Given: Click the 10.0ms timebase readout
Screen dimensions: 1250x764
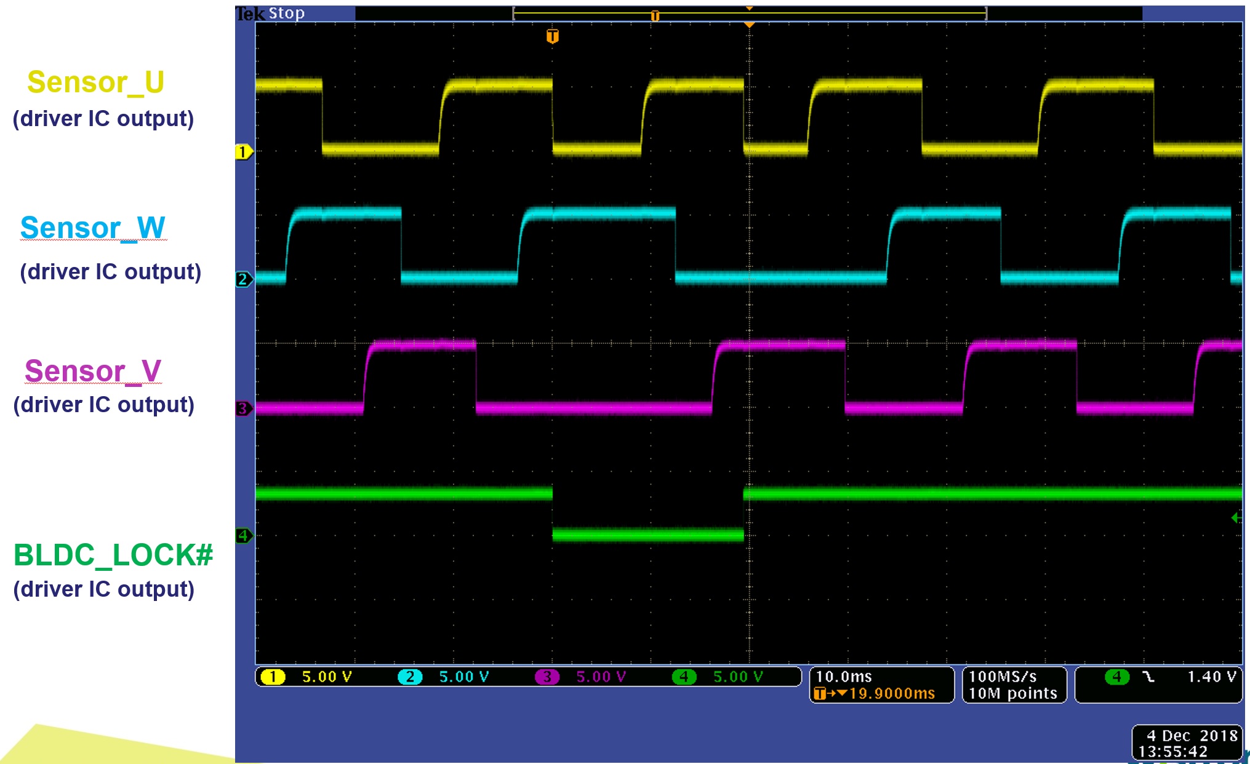Looking at the screenshot, I should pos(844,677).
